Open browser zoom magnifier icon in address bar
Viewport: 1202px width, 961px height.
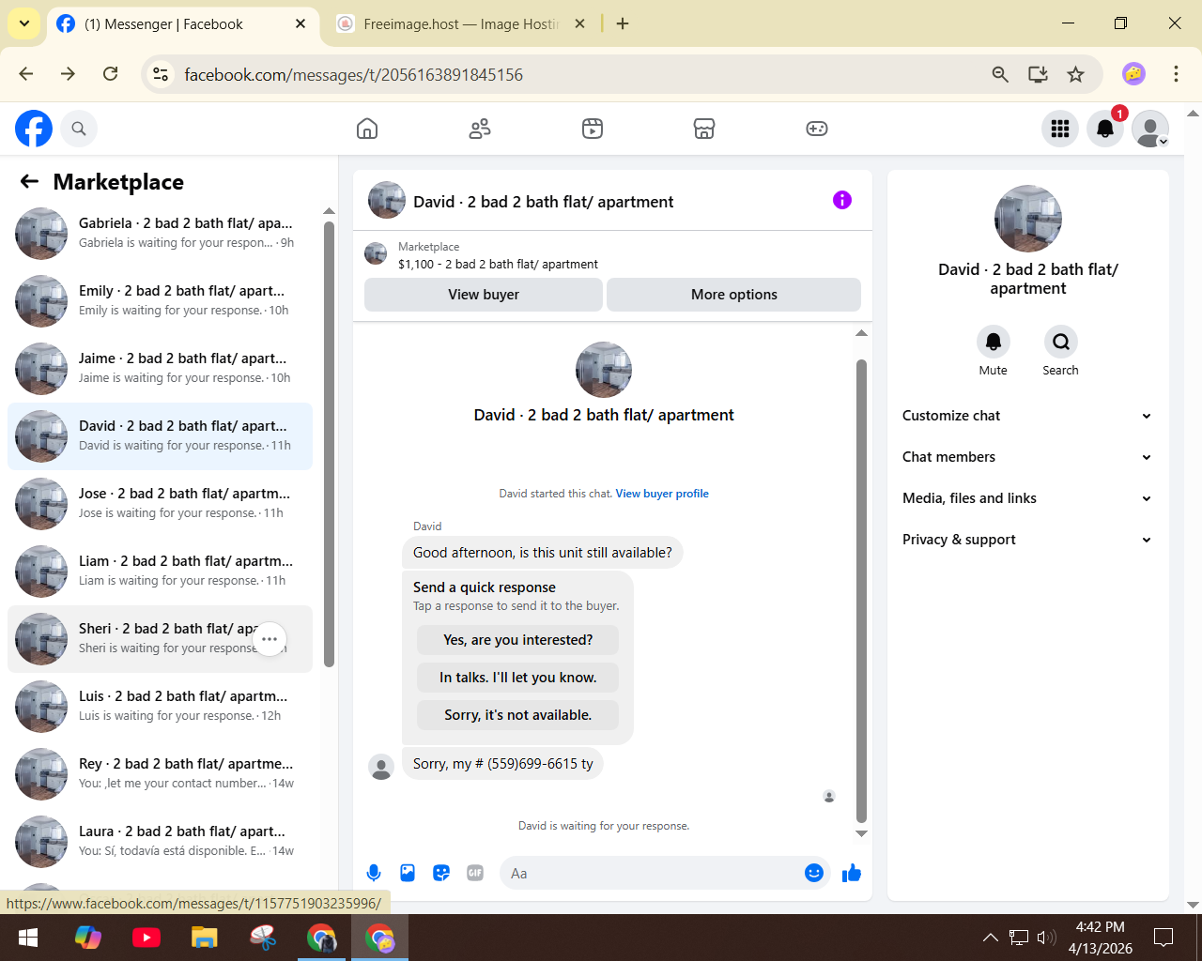1000,74
